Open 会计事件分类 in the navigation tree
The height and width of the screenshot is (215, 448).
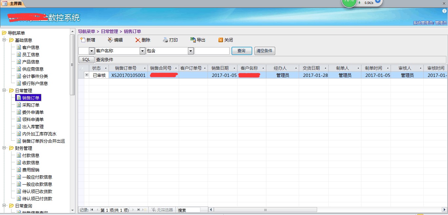click(35, 76)
